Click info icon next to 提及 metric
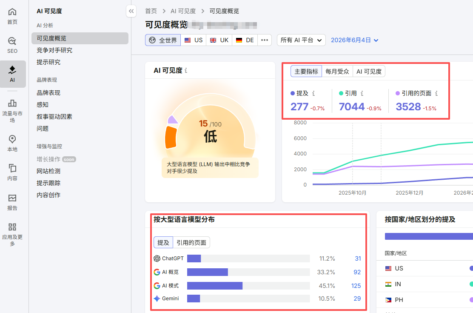 point(313,93)
